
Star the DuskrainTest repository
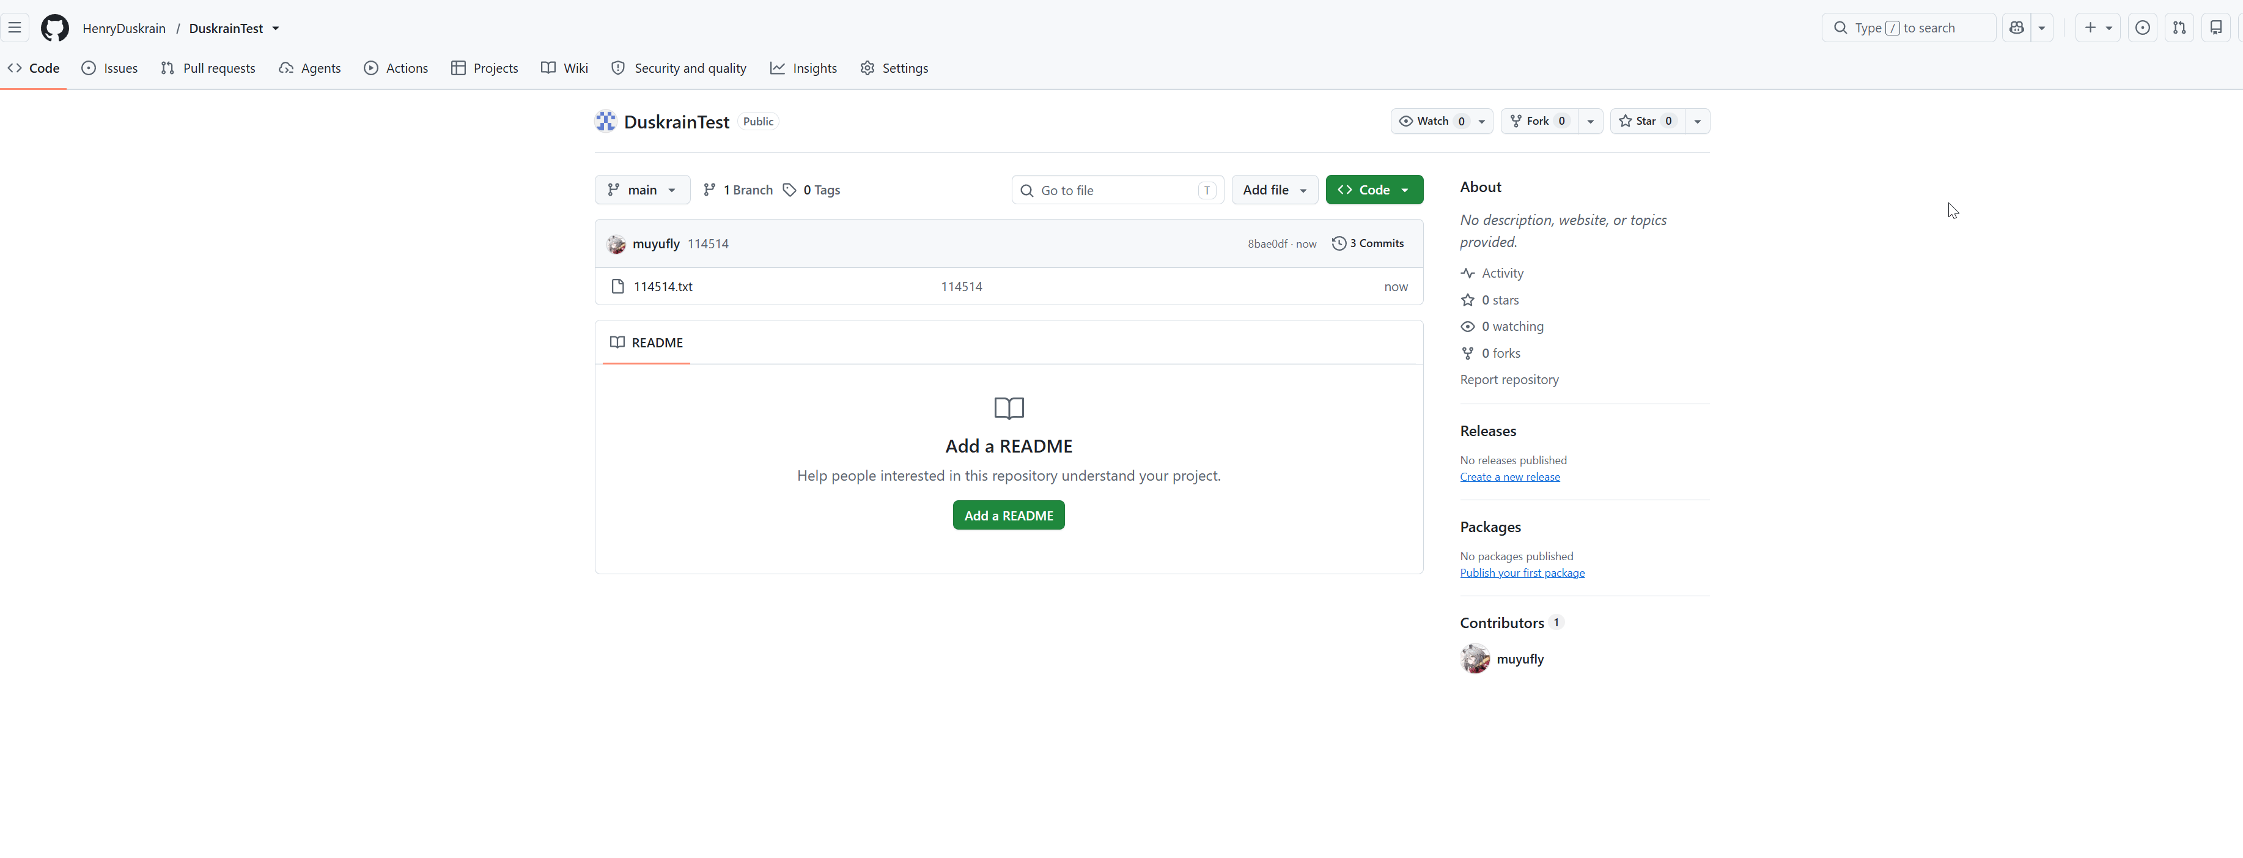click(x=1648, y=121)
